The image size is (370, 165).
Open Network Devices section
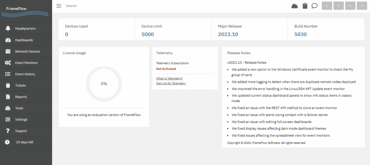(27, 51)
